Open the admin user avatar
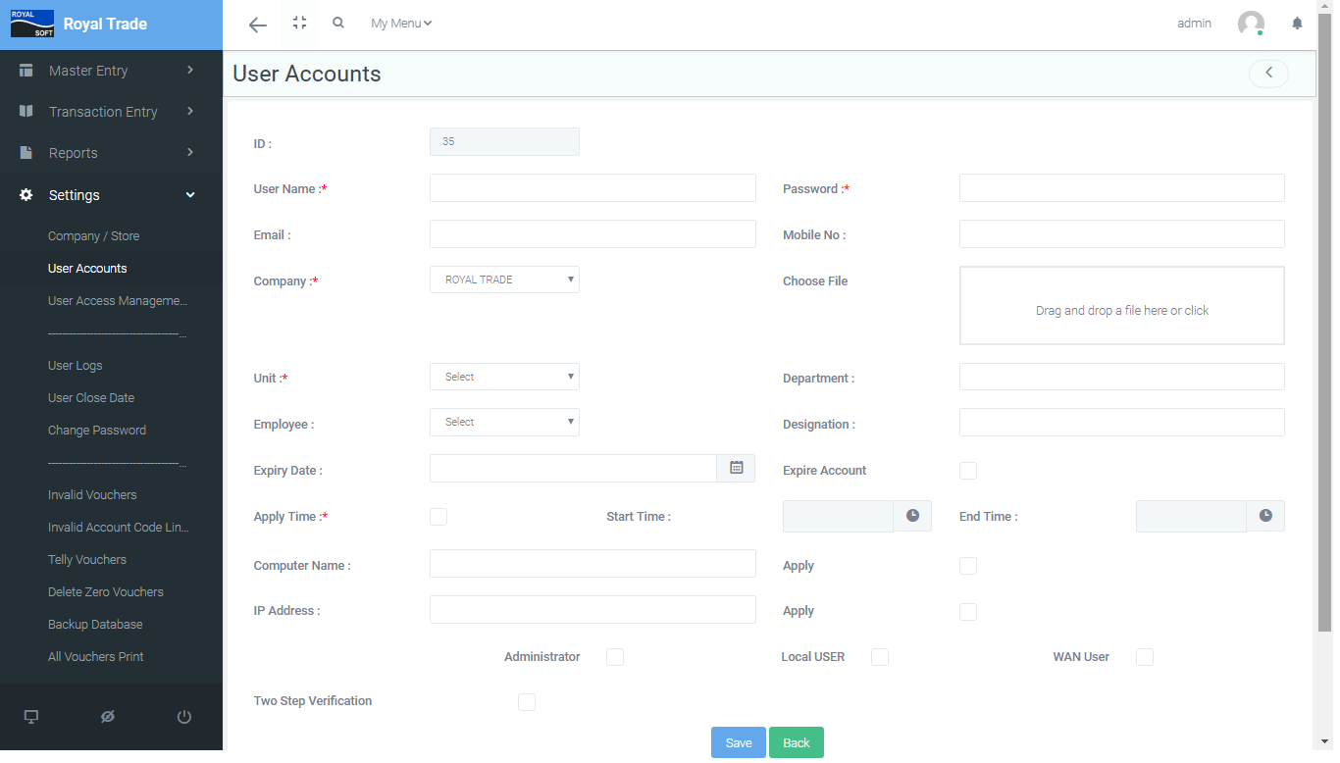 1251,24
